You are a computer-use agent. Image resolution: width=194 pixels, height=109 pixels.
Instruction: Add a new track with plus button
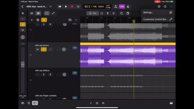32,20
